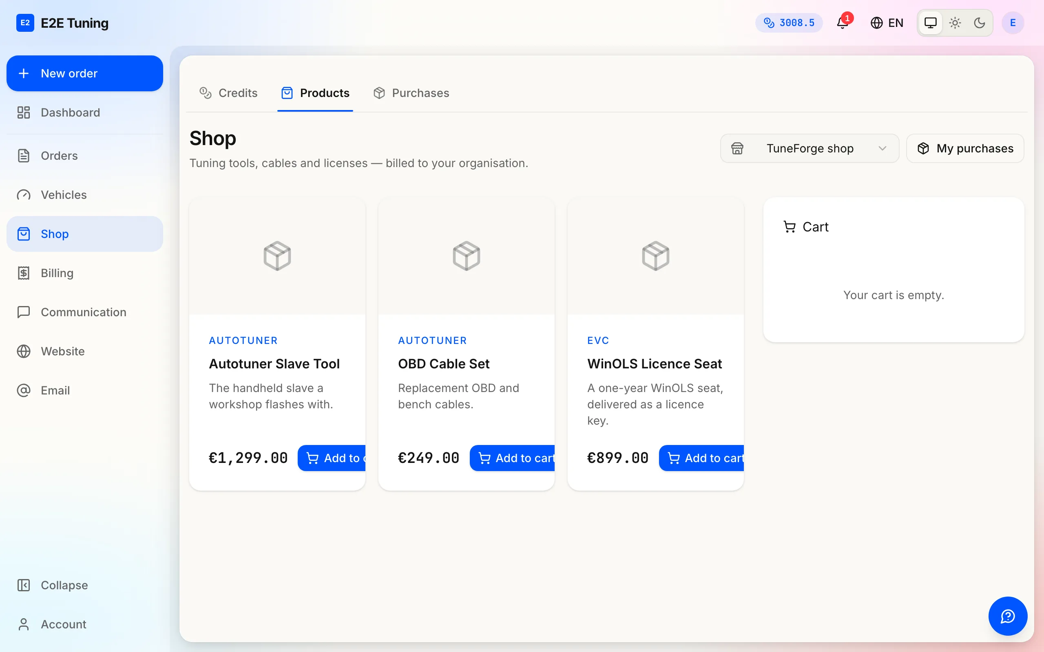Screen dimensions: 1044x652
Task: Open the EN language selector
Action: pos(887,23)
